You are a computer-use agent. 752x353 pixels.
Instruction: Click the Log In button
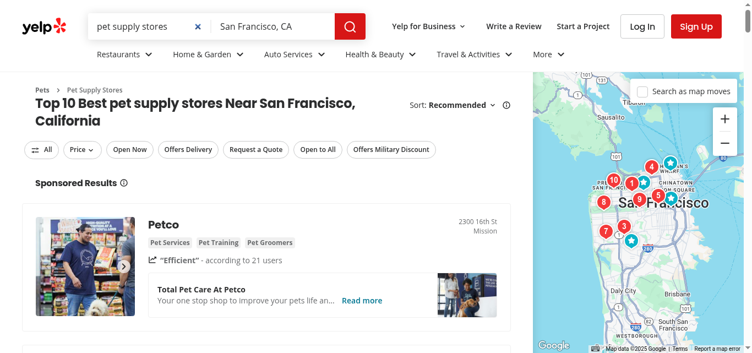pyautogui.click(x=642, y=26)
